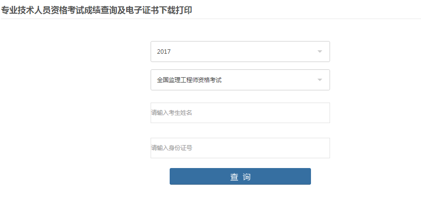Open the 2017 year dropdown
The image size is (421, 212).
pos(240,51)
